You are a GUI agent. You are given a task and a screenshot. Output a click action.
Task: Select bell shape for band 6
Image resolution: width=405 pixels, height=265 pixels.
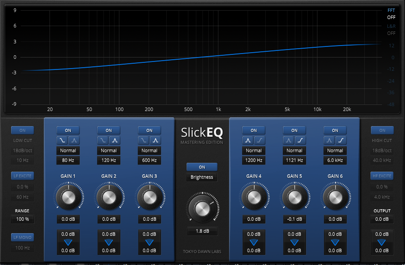tap(329, 140)
